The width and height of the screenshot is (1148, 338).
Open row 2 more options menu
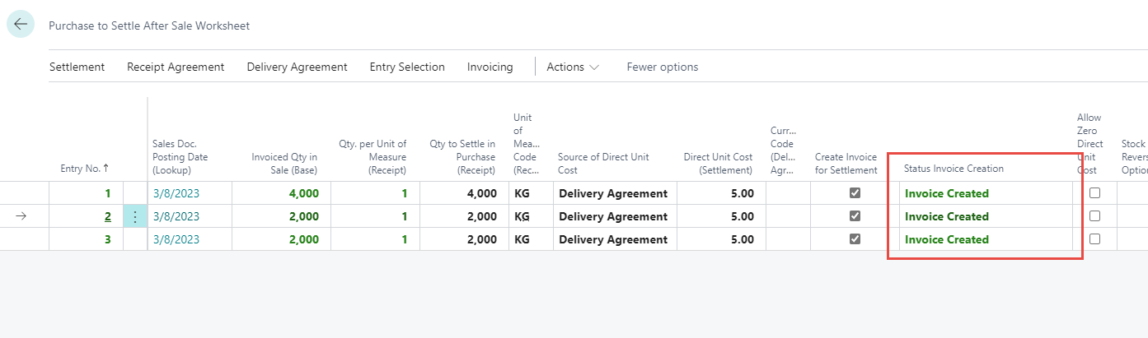pyautogui.click(x=135, y=217)
